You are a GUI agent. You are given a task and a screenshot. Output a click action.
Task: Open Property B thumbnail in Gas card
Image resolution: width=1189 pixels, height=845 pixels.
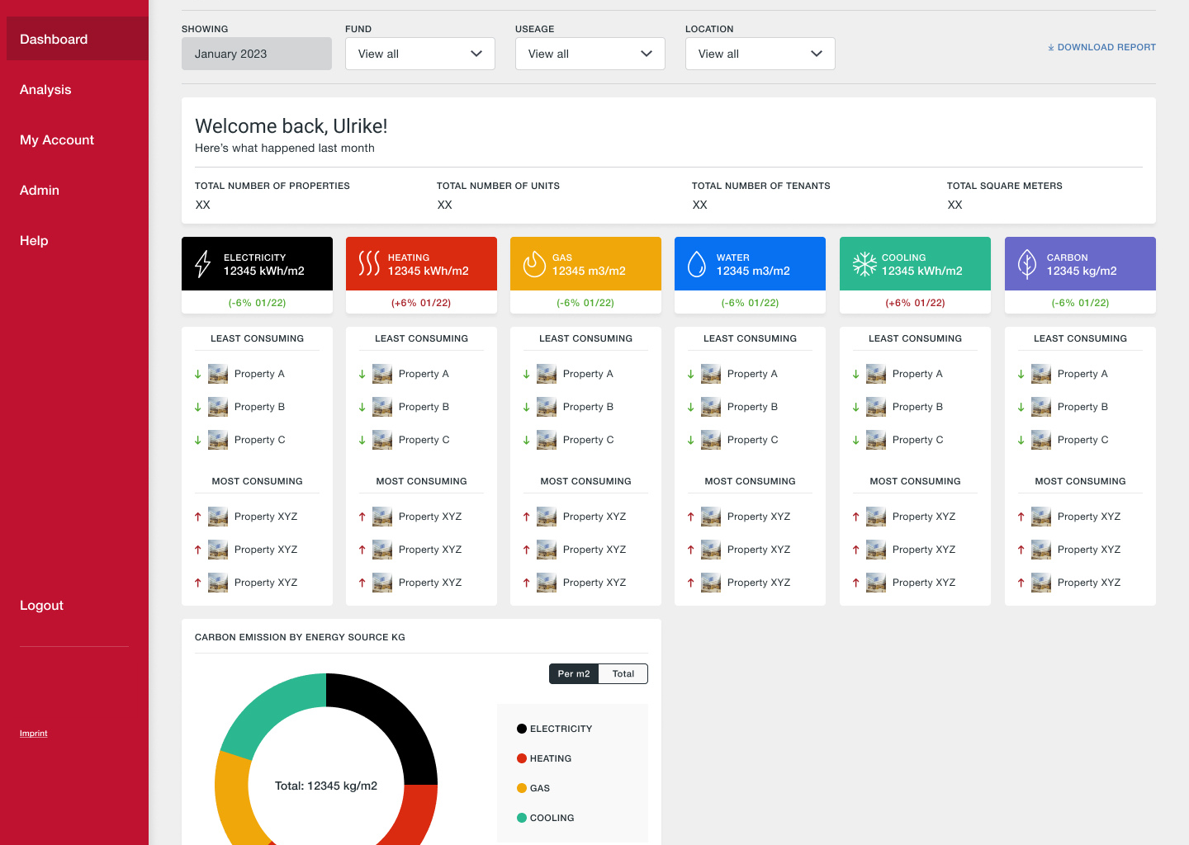[547, 407]
